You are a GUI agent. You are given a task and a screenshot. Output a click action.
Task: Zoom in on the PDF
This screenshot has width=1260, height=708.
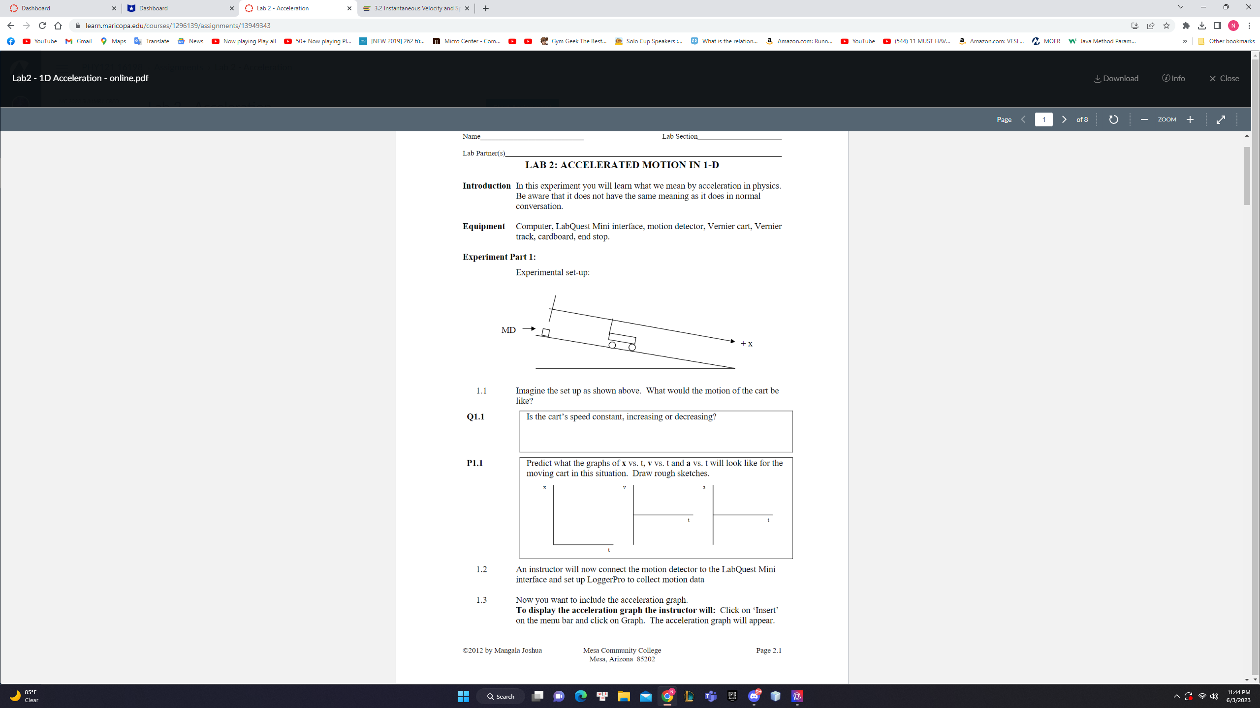pos(1190,119)
